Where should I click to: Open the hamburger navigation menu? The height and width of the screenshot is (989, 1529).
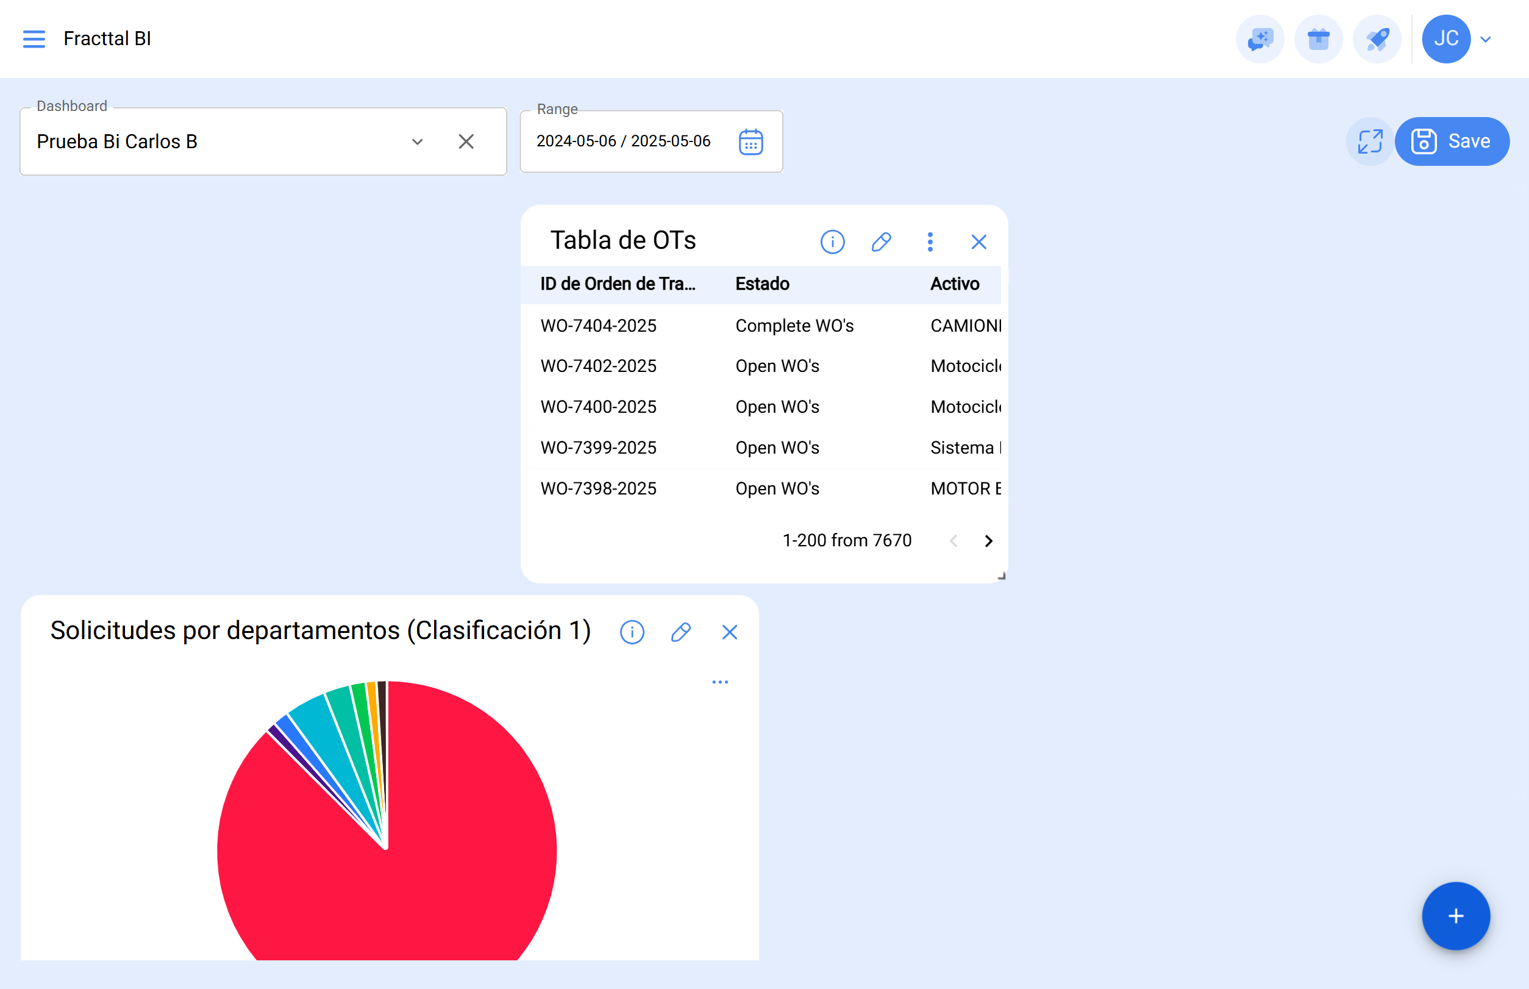pos(34,39)
